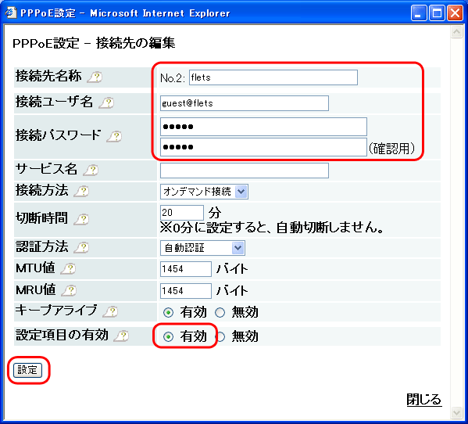Choose 無効 for 設定項目の有効

[221, 336]
